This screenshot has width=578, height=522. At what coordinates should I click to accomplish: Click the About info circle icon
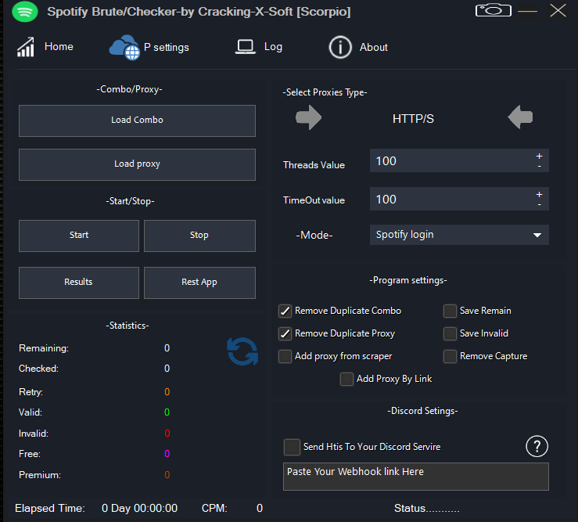coord(340,47)
